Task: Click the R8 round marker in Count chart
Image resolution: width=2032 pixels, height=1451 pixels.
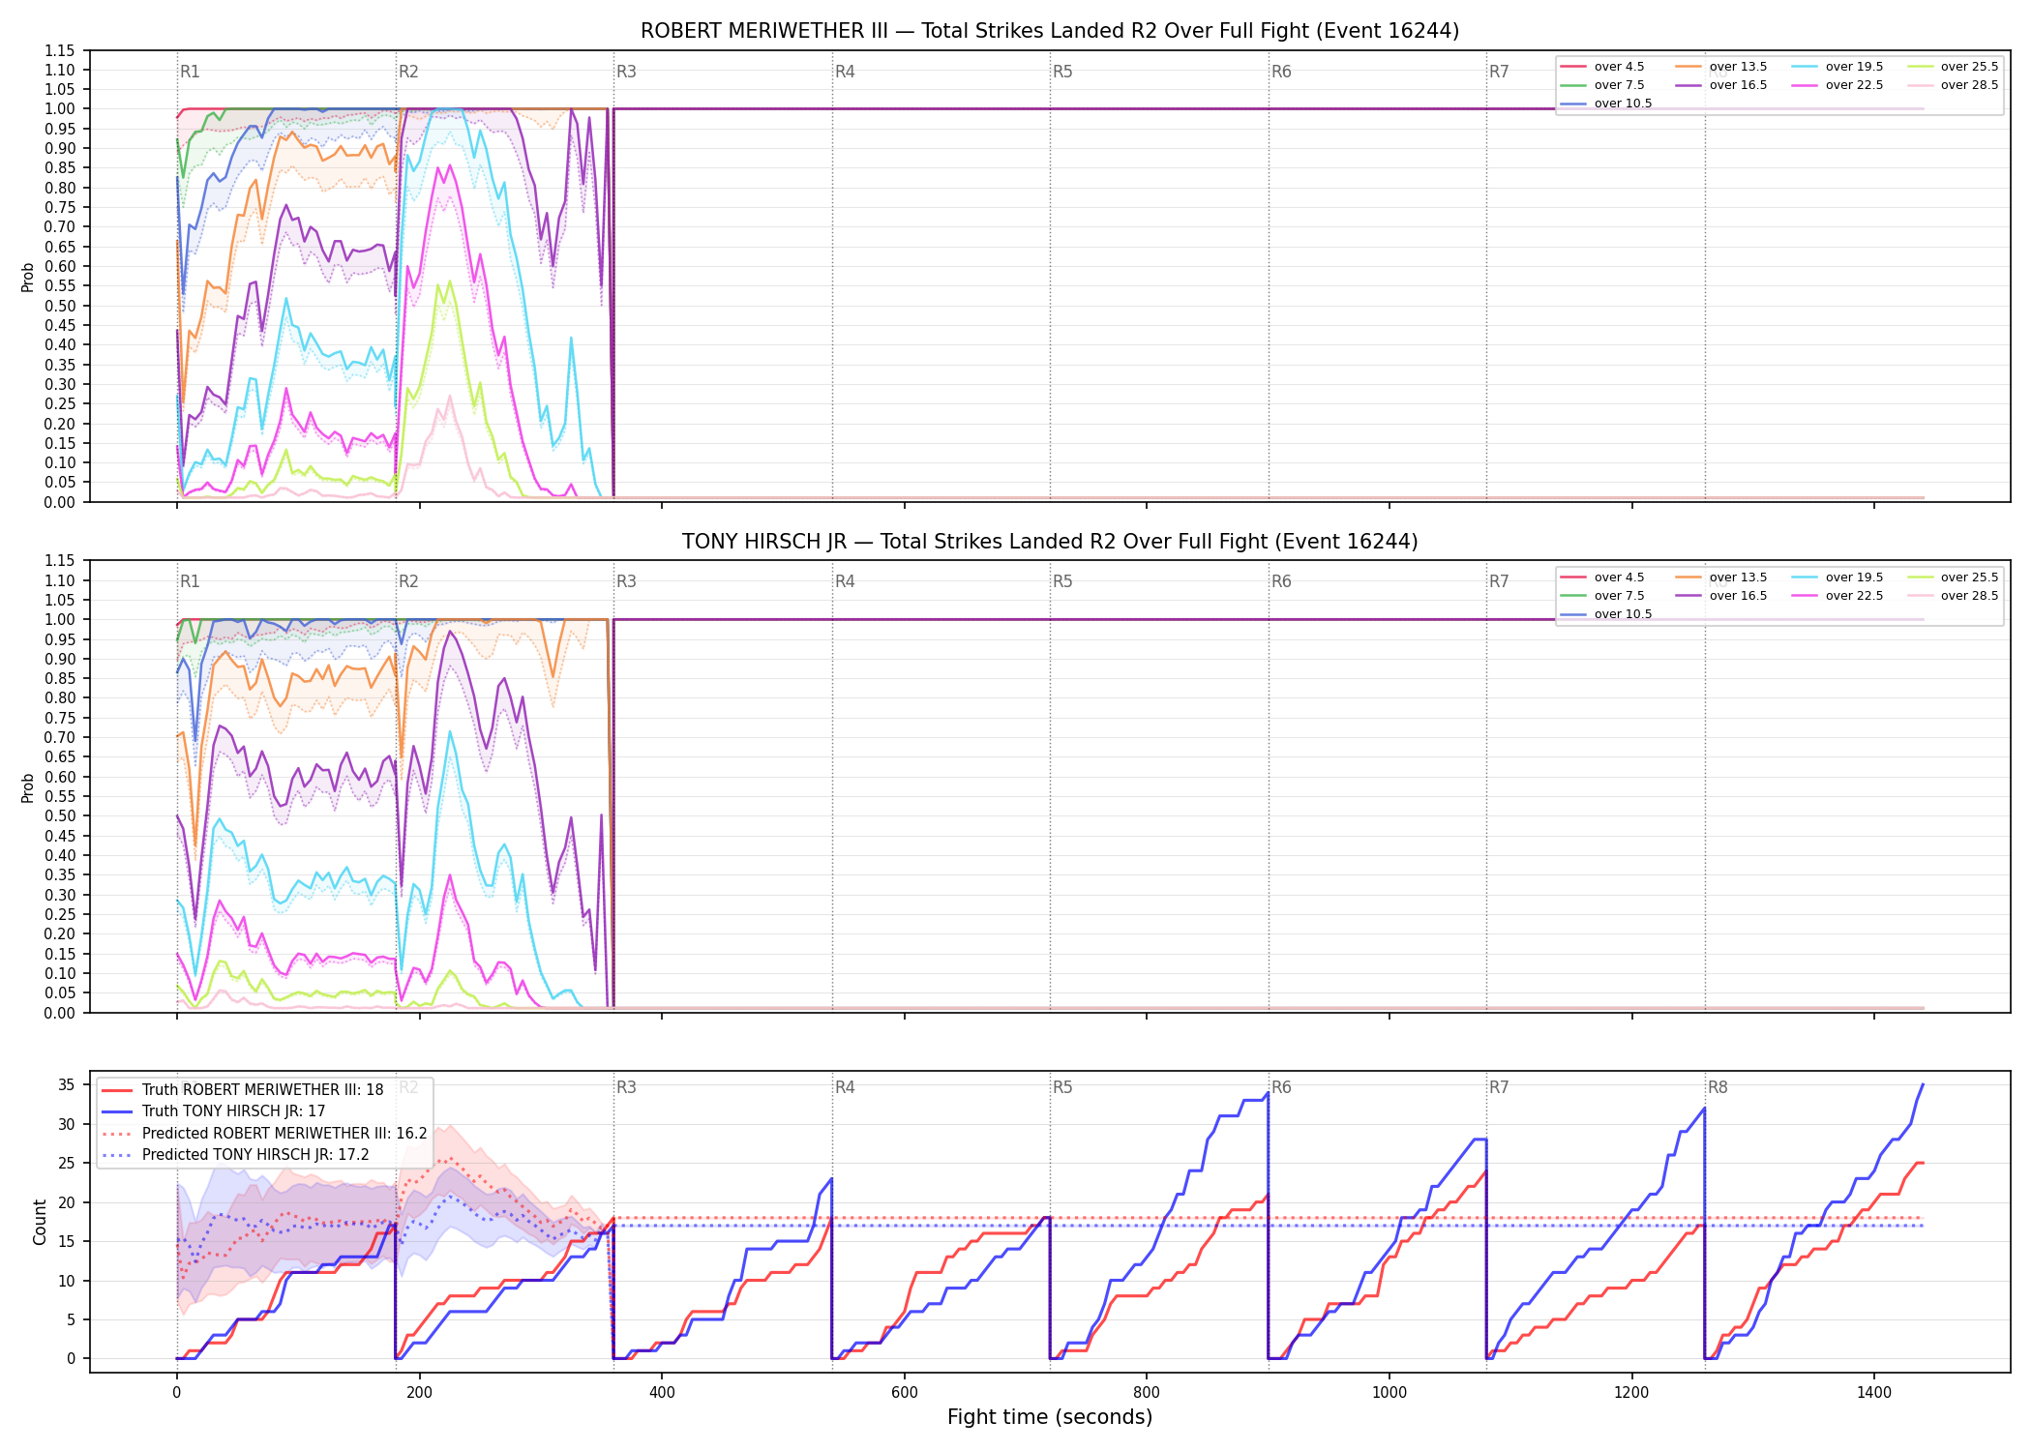Action: pos(1718,1087)
